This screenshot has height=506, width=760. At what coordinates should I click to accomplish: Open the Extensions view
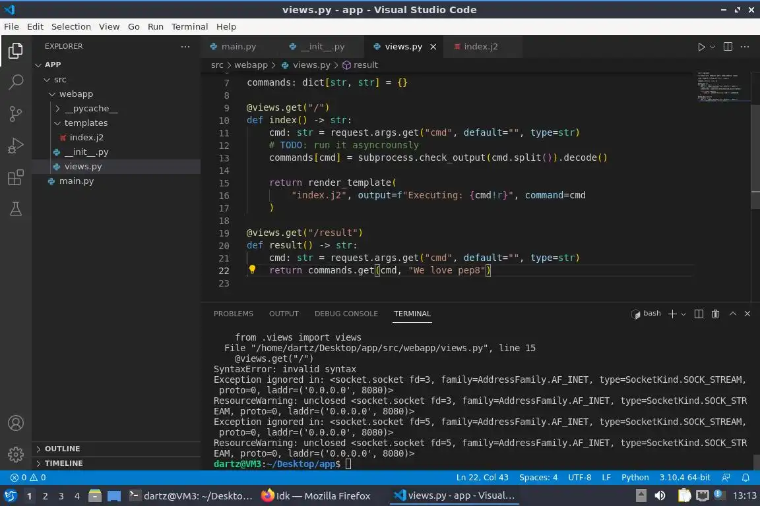pos(16,177)
